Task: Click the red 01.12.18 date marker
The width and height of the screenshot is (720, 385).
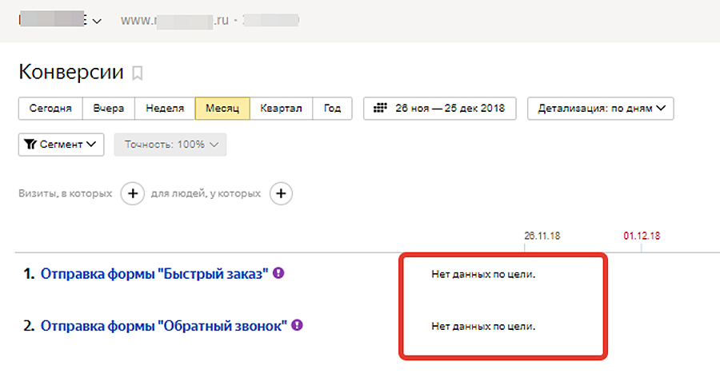Action: point(641,236)
